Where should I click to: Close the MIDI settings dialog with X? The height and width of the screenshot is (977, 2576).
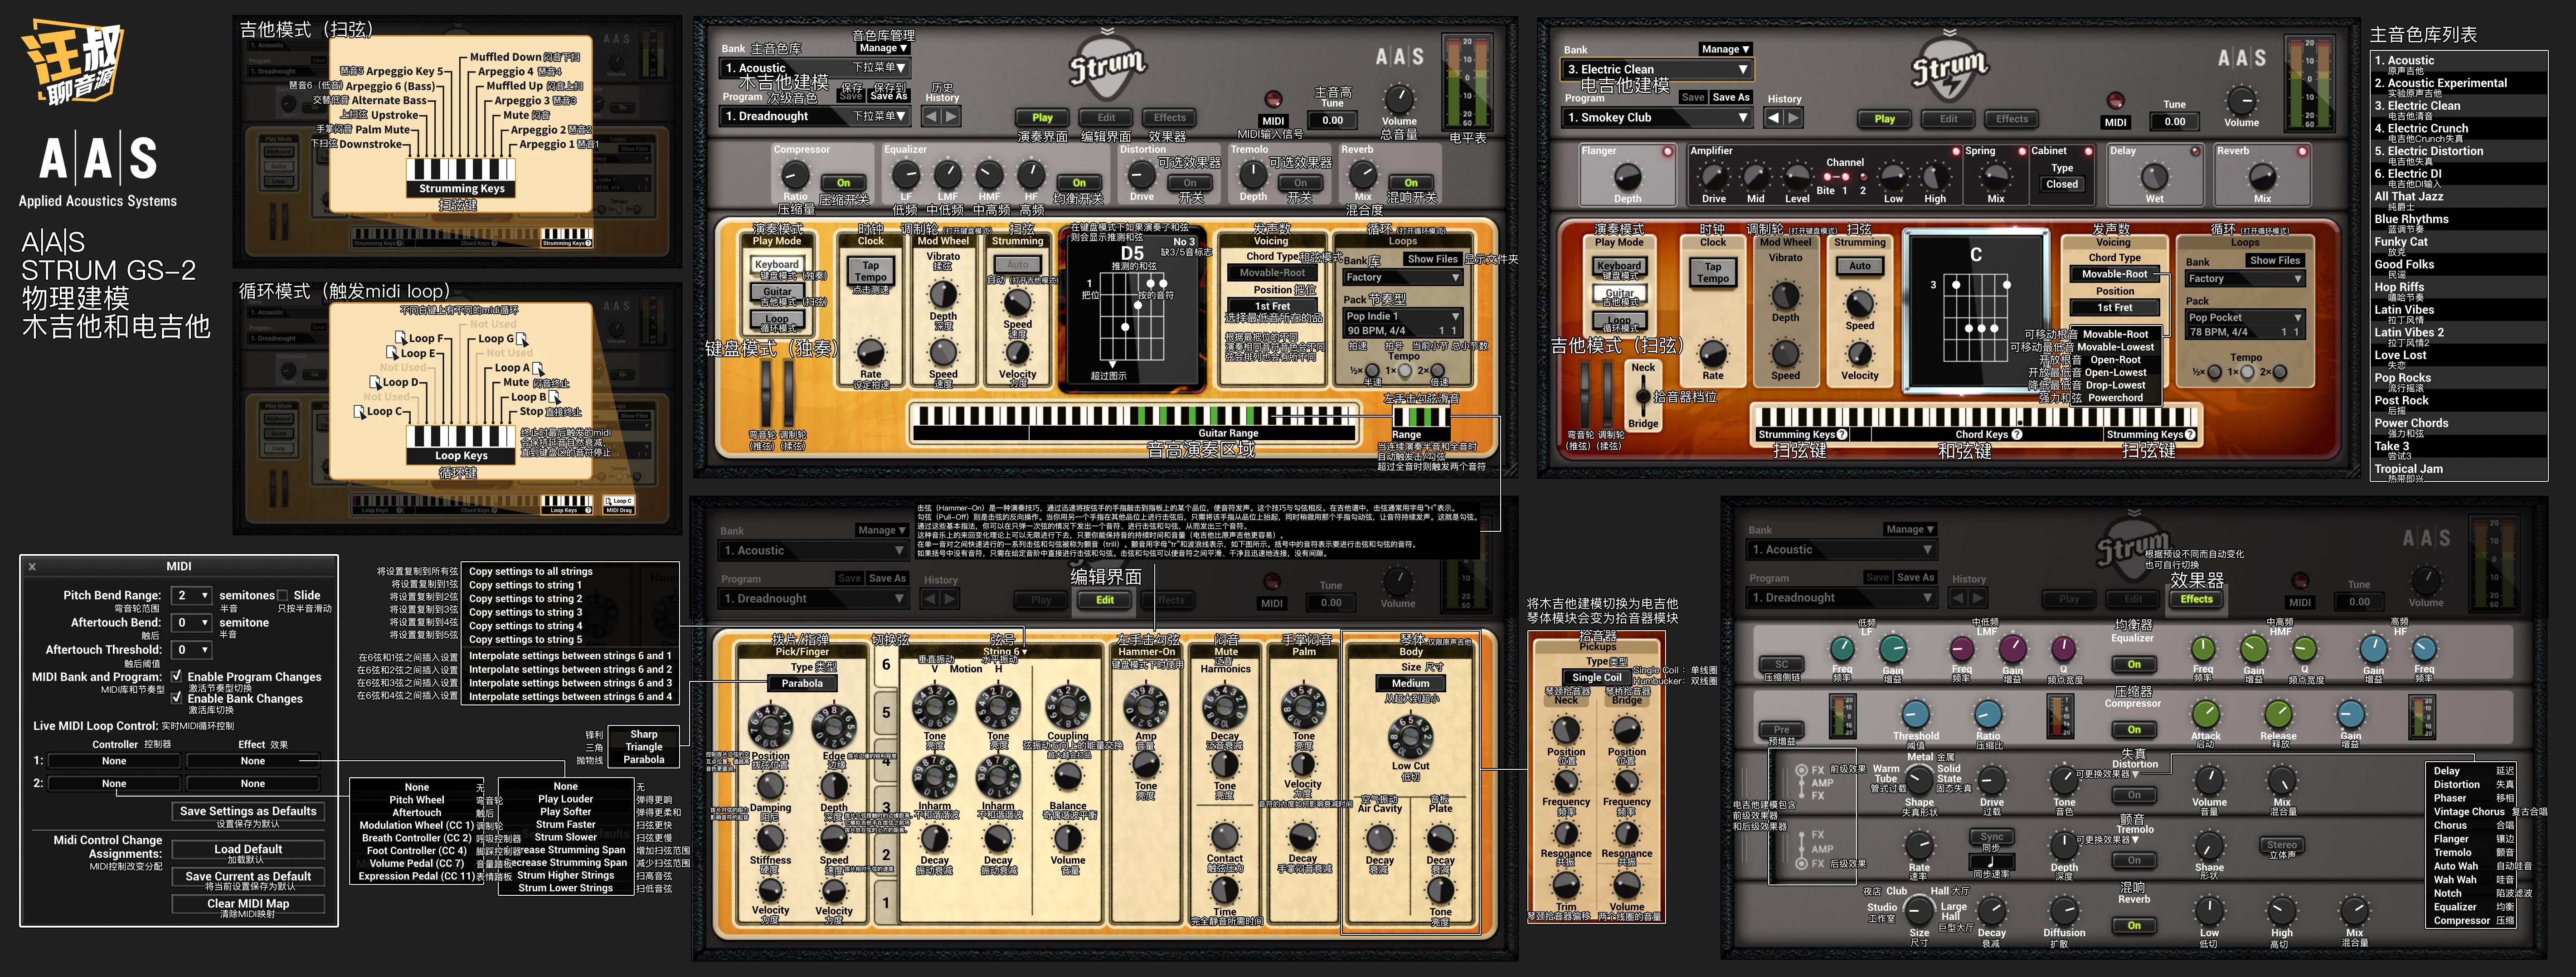pyautogui.click(x=32, y=567)
